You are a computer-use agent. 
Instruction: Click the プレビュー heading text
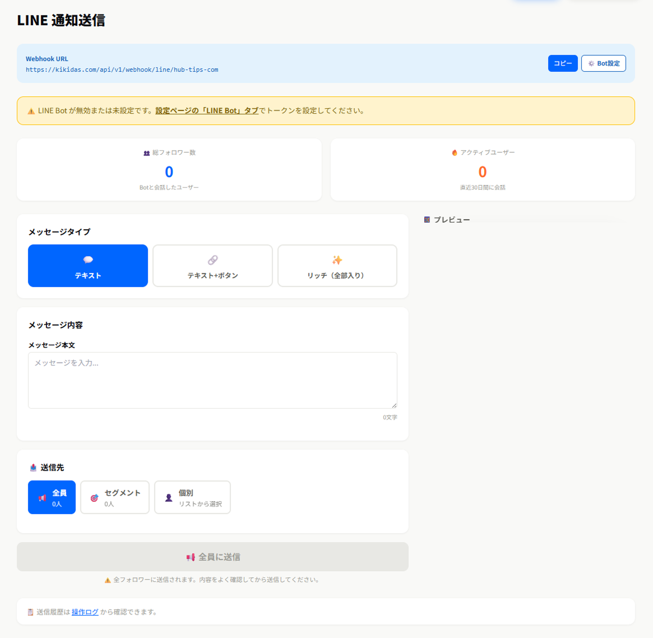pyautogui.click(x=452, y=219)
